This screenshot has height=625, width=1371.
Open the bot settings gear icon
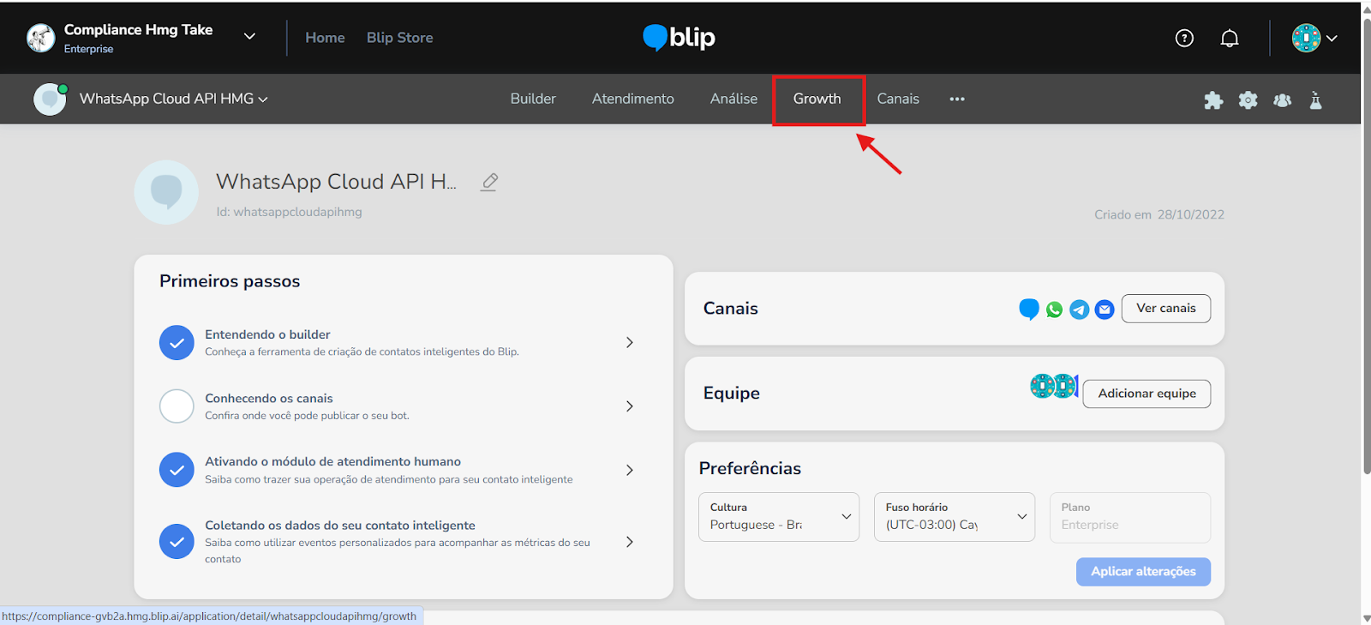coord(1248,100)
